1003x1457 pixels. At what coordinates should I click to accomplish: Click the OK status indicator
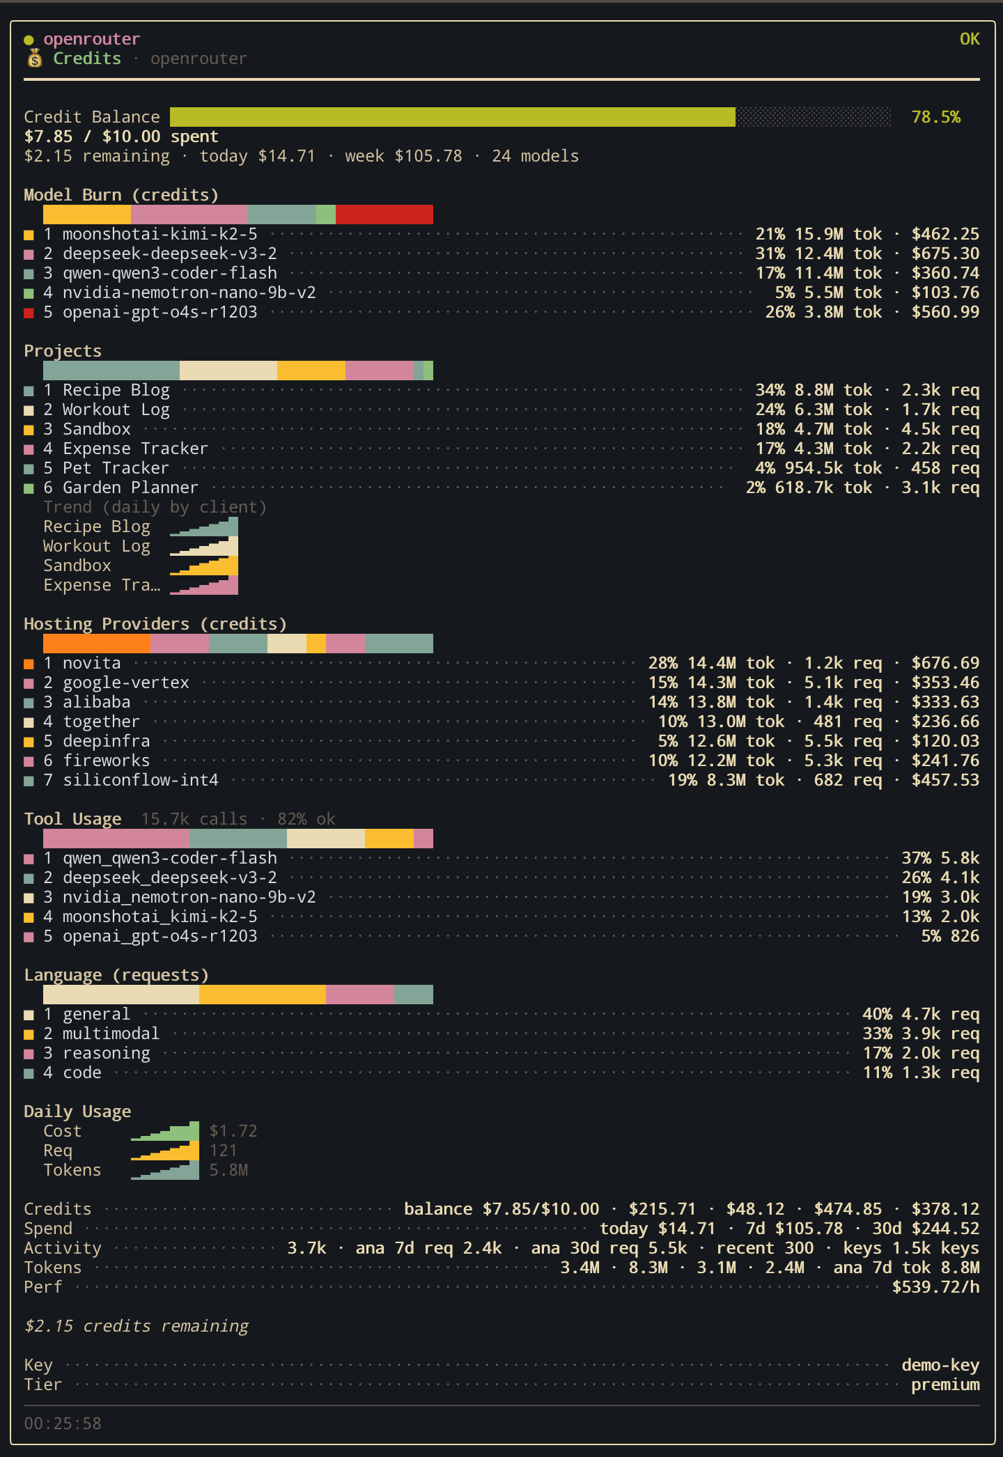tap(970, 39)
